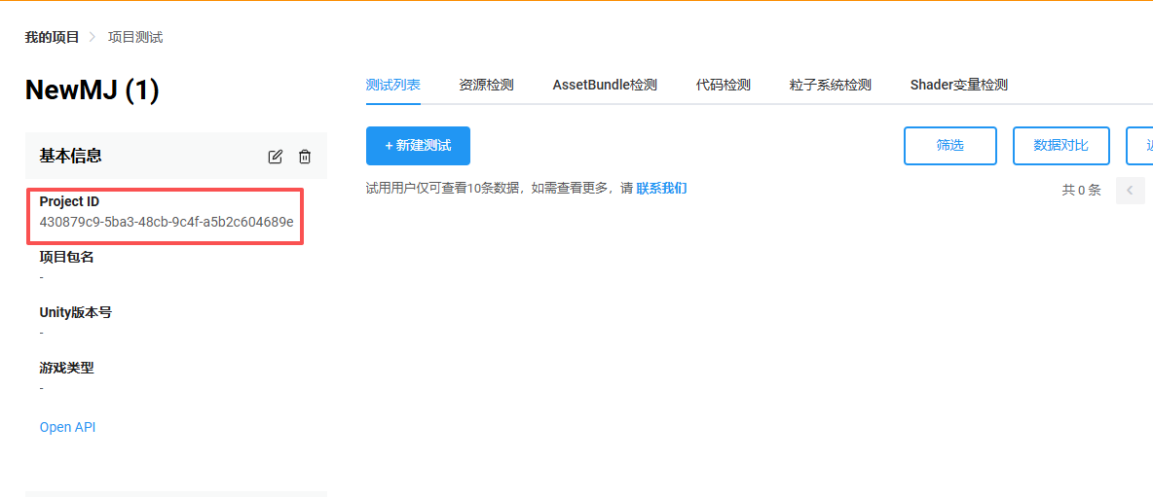Navigate to 我的项目 breadcrumb
The image size is (1153, 497).
click(x=52, y=37)
